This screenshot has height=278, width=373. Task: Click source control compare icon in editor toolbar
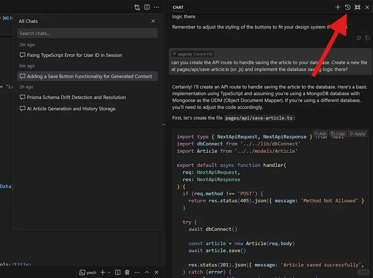click(137, 7)
